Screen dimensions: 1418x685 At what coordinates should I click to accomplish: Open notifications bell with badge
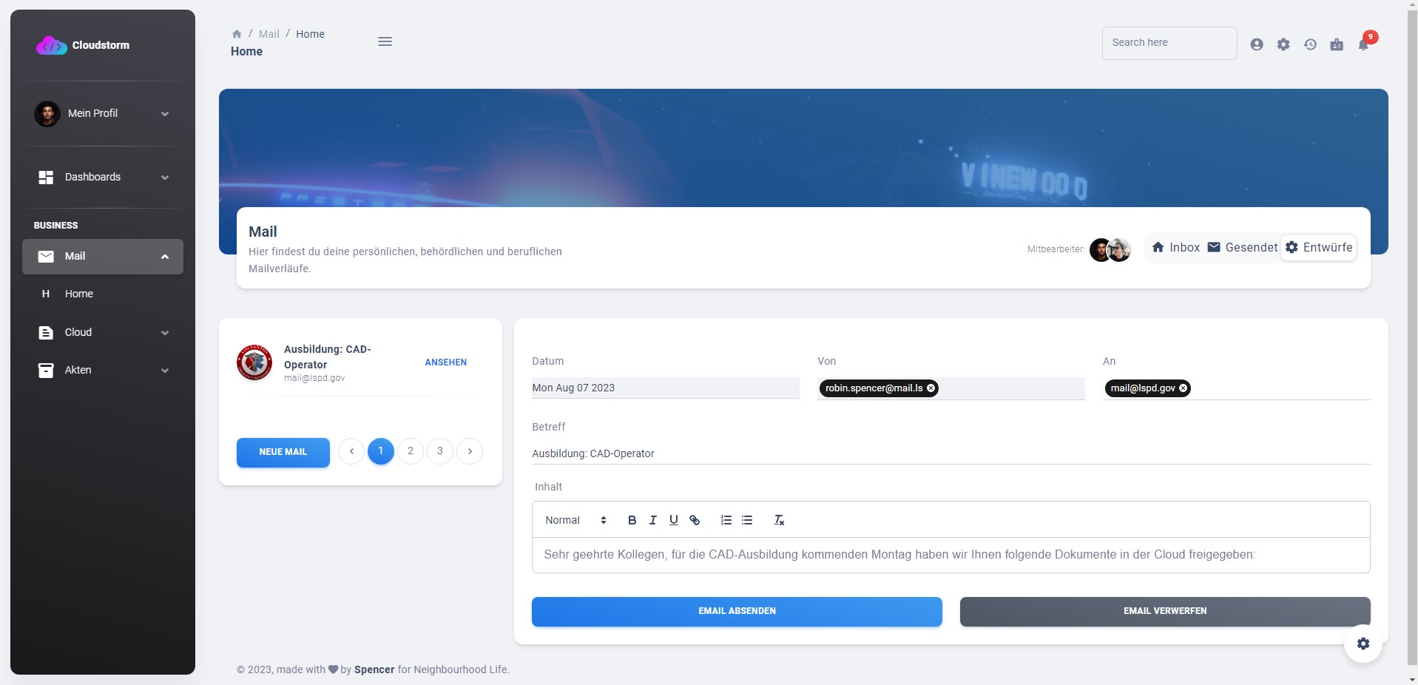click(x=1363, y=44)
